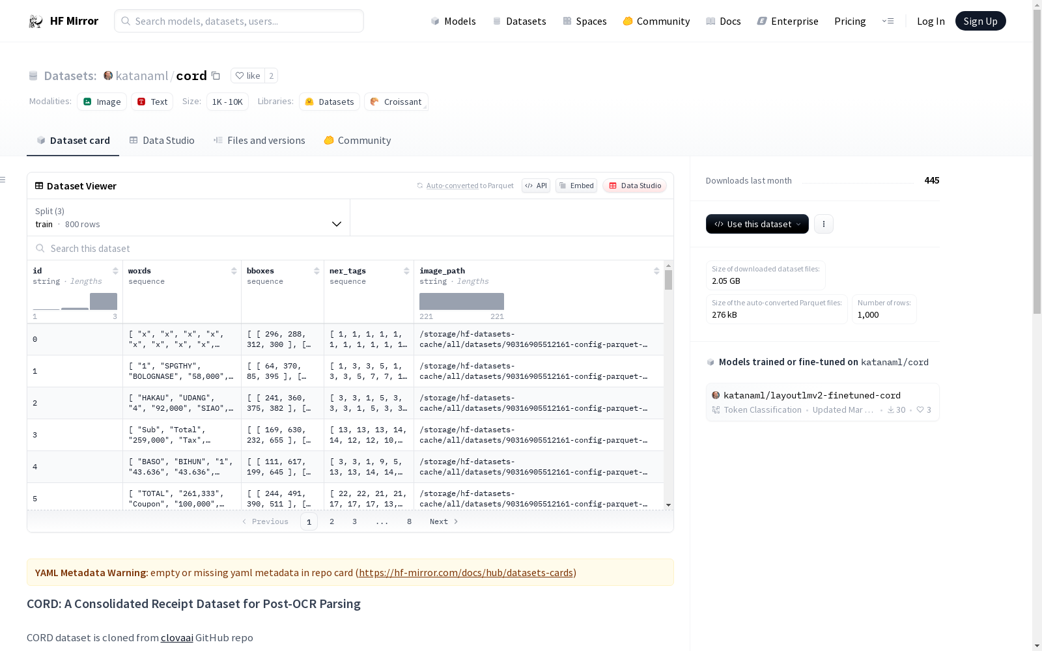Select row 0 words cell
1042x651 pixels.
coord(182,339)
